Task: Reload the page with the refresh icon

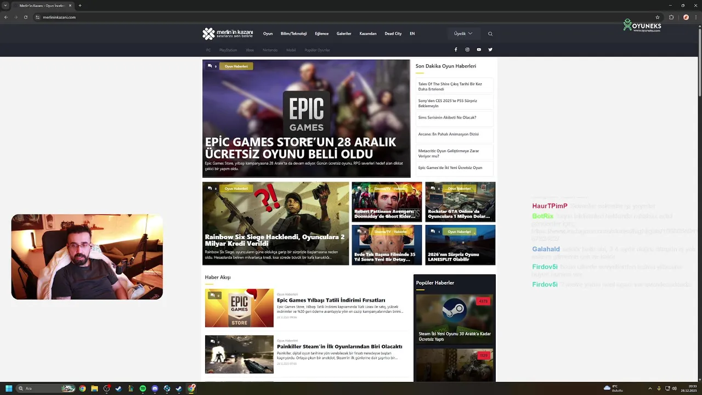Action: pos(26,17)
